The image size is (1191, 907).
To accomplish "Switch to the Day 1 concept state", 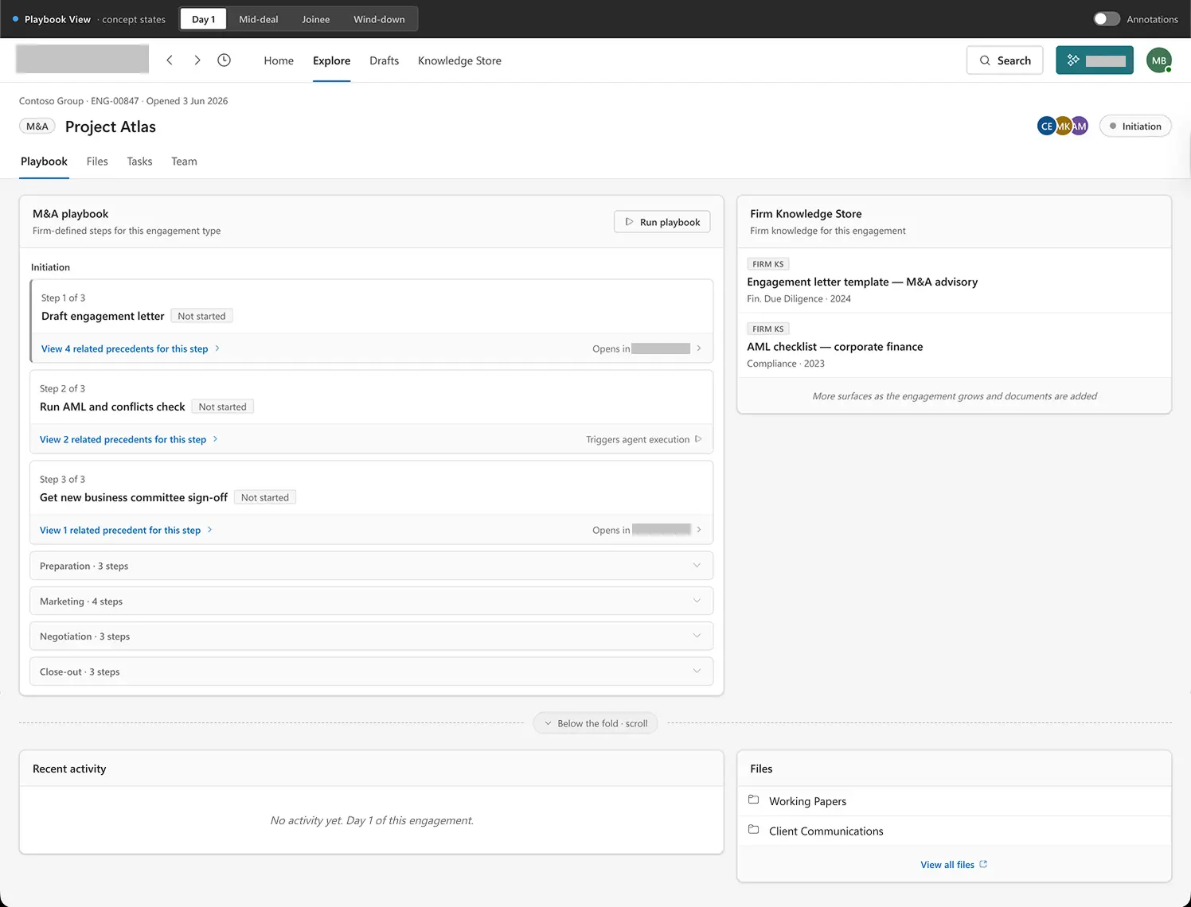I will (x=203, y=19).
